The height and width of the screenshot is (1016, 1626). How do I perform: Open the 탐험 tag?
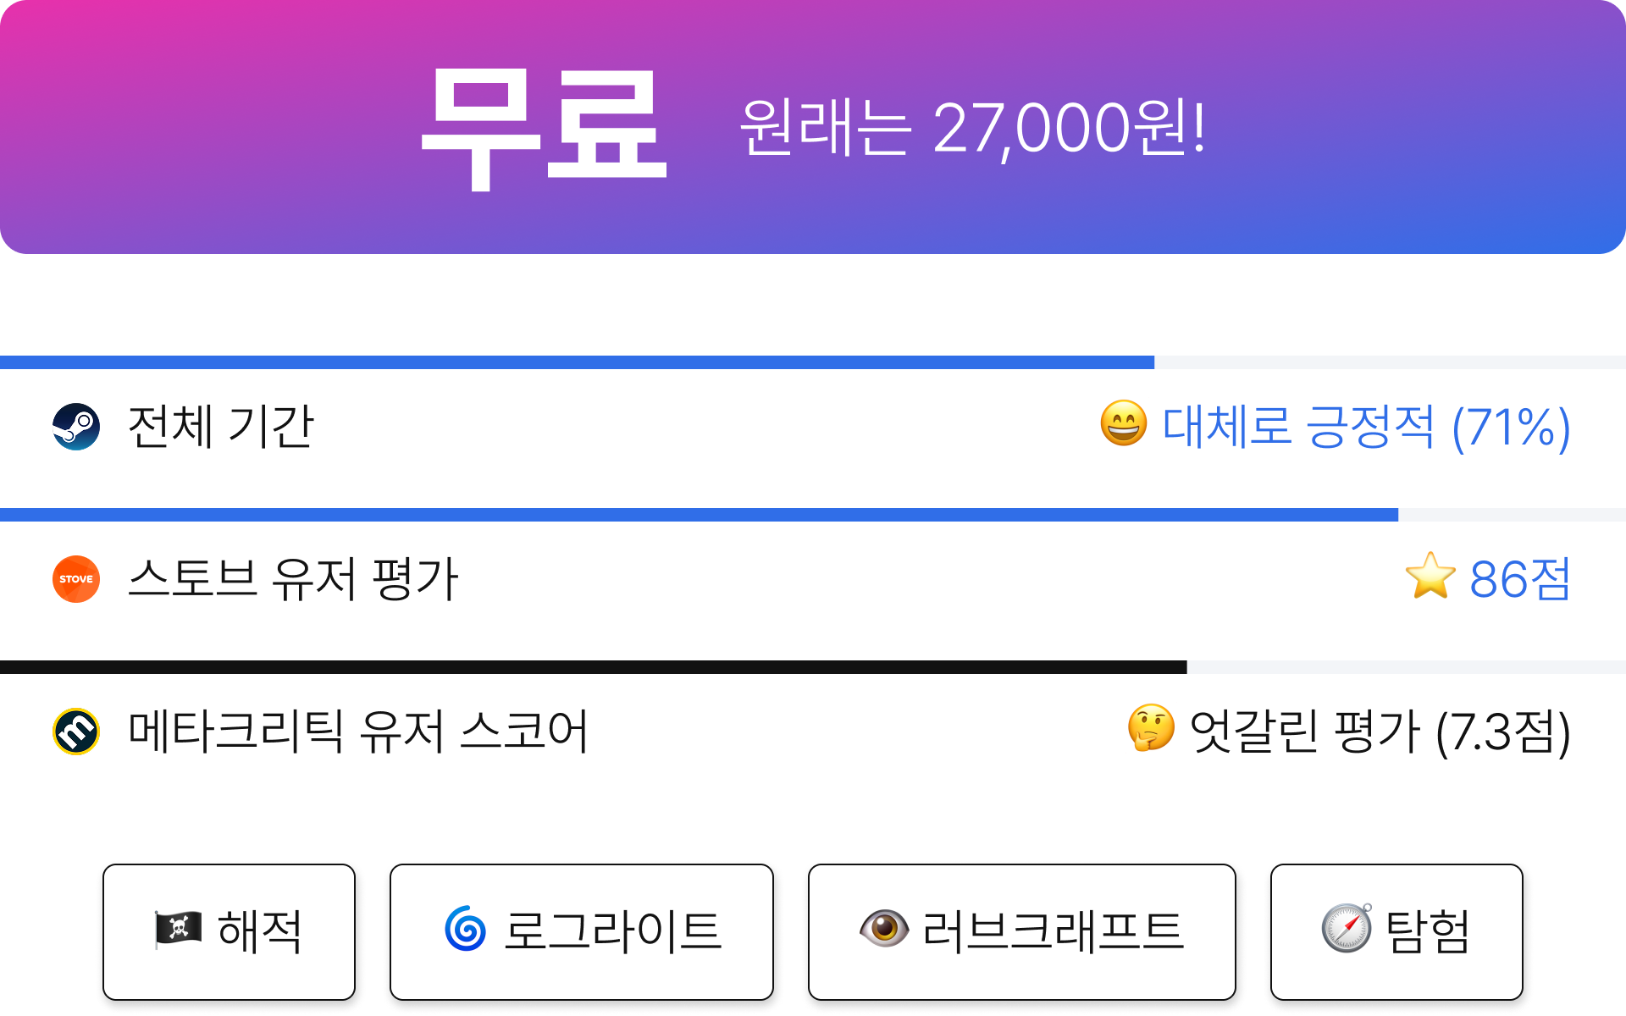1396,931
